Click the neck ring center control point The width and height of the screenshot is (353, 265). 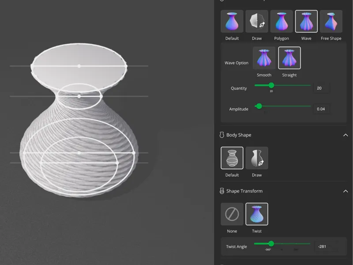pyautogui.click(x=79, y=96)
